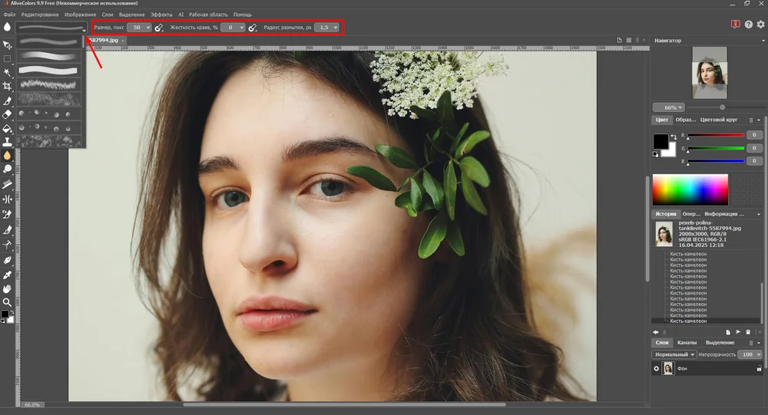Choose the Paint Bucket fill tool
Image resolution: width=768 pixels, height=415 pixels.
click(x=7, y=129)
